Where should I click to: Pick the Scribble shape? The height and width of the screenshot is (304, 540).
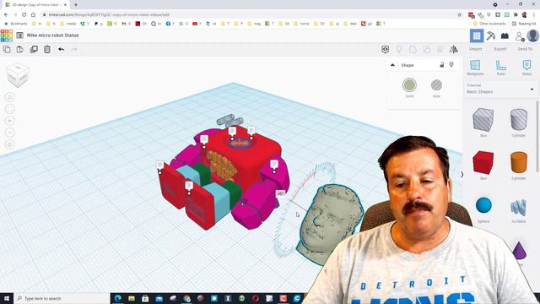[x=519, y=208]
